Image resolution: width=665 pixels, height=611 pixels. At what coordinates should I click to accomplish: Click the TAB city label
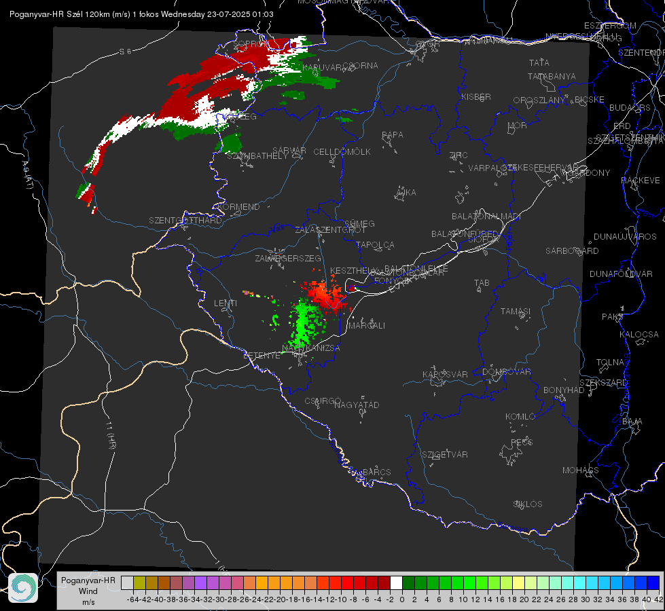tap(482, 283)
